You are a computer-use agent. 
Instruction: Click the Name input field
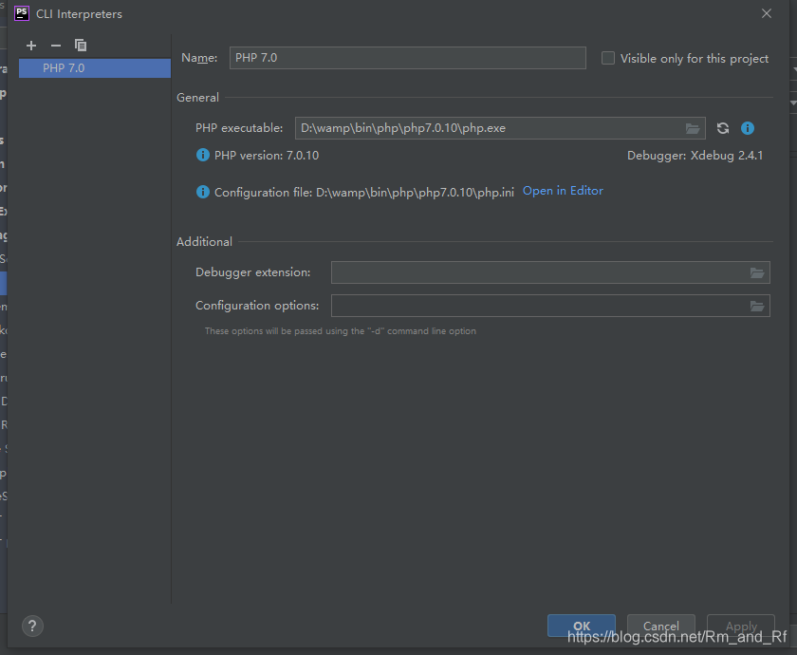(x=408, y=58)
